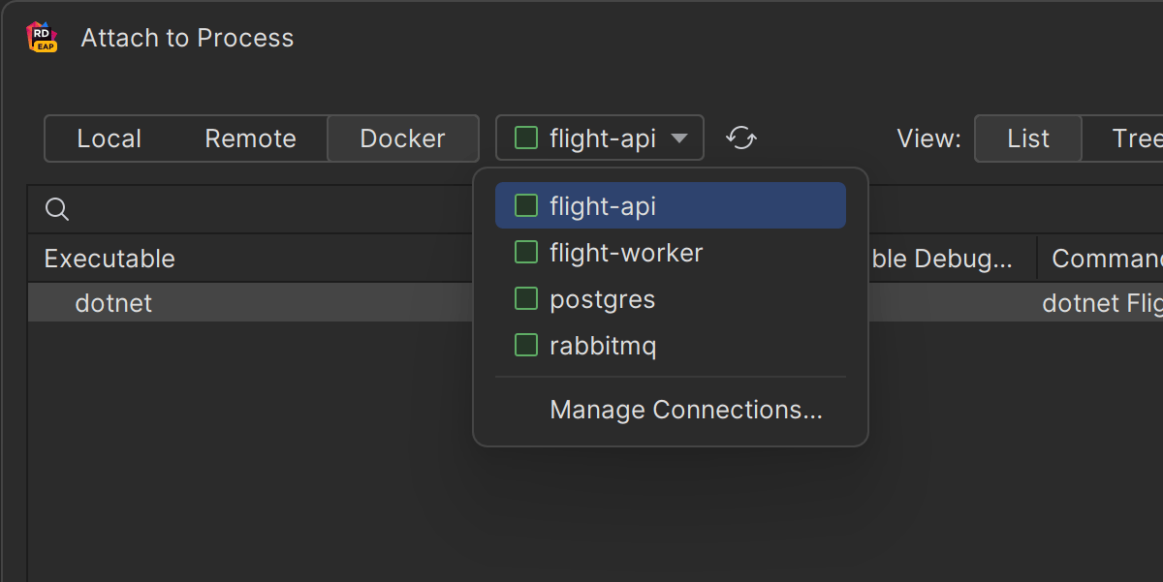Select the dotnet process row

click(x=113, y=303)
